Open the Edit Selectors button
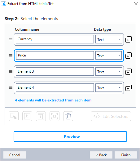 111,116
